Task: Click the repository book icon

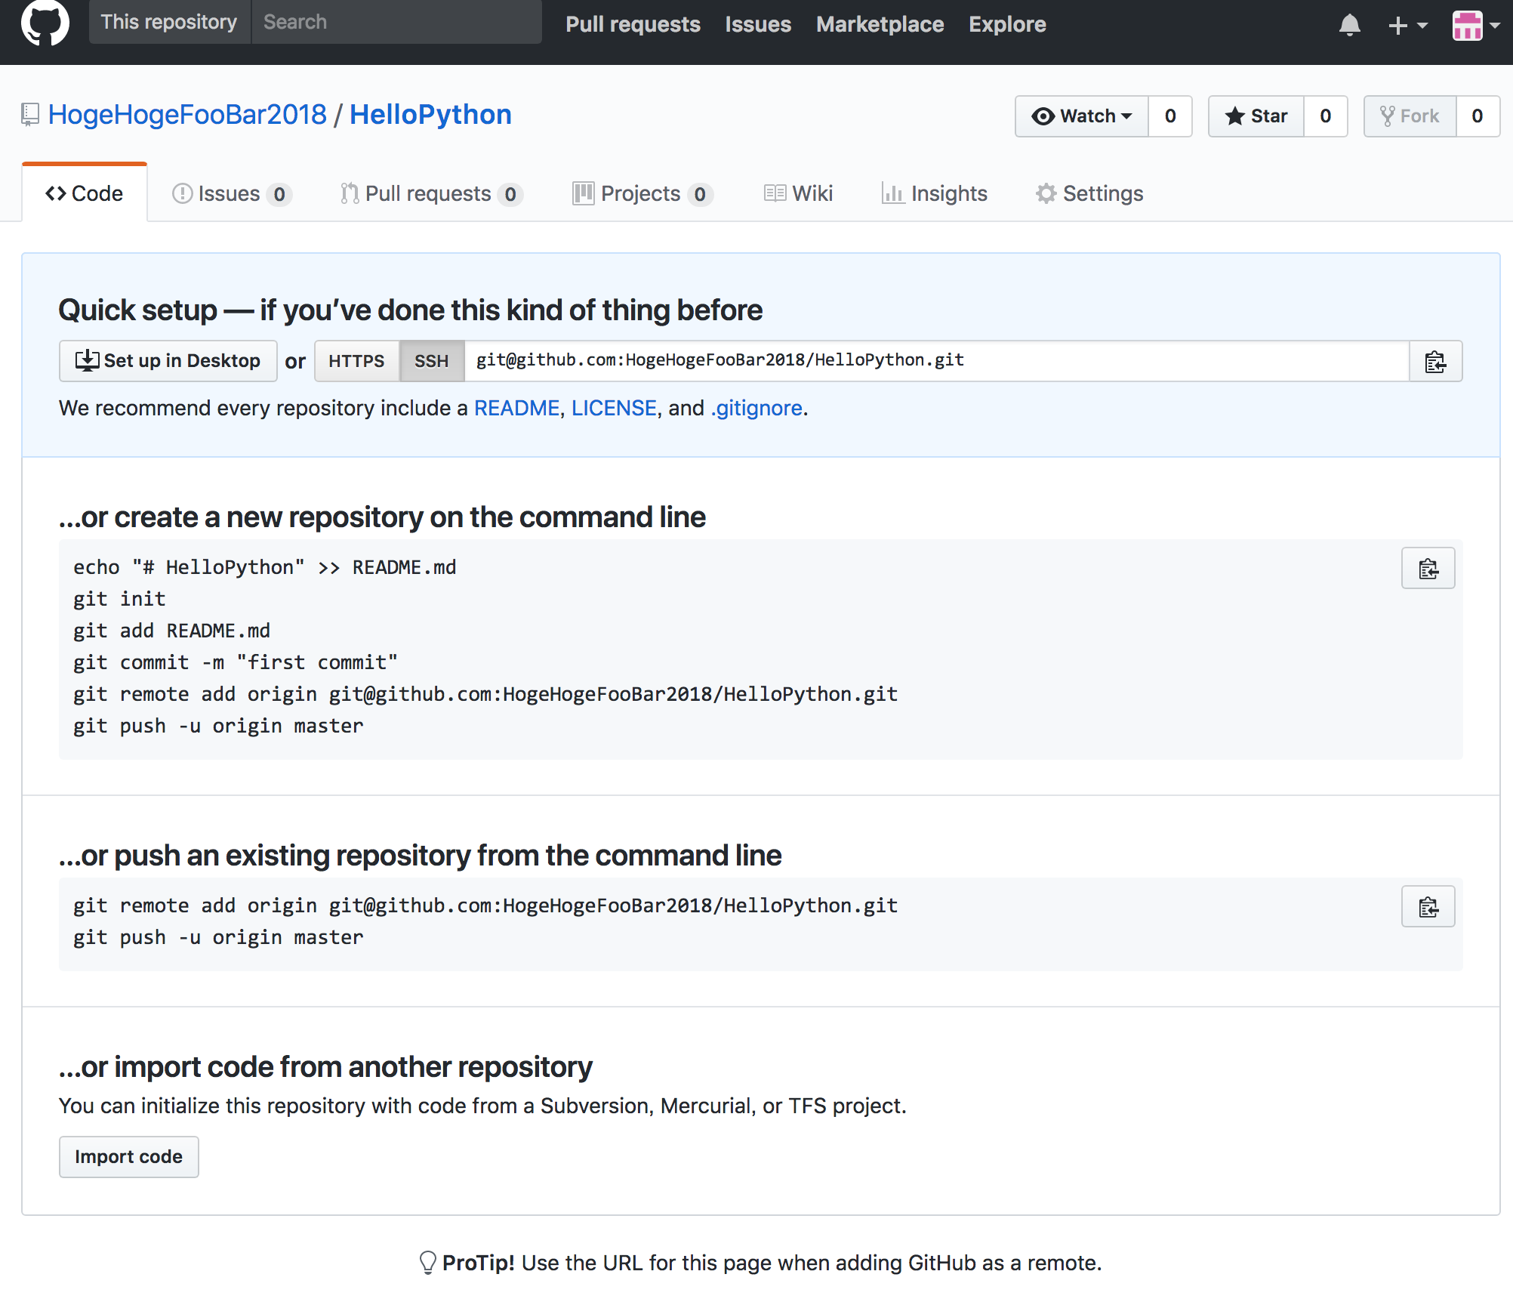Action: tap(29, 115)
